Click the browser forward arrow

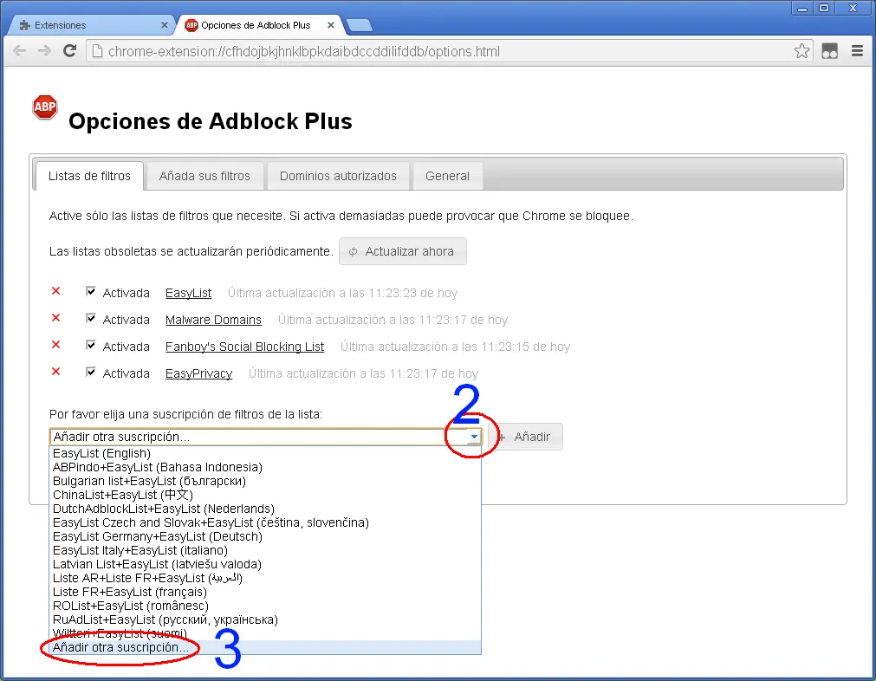coord(44,51)
